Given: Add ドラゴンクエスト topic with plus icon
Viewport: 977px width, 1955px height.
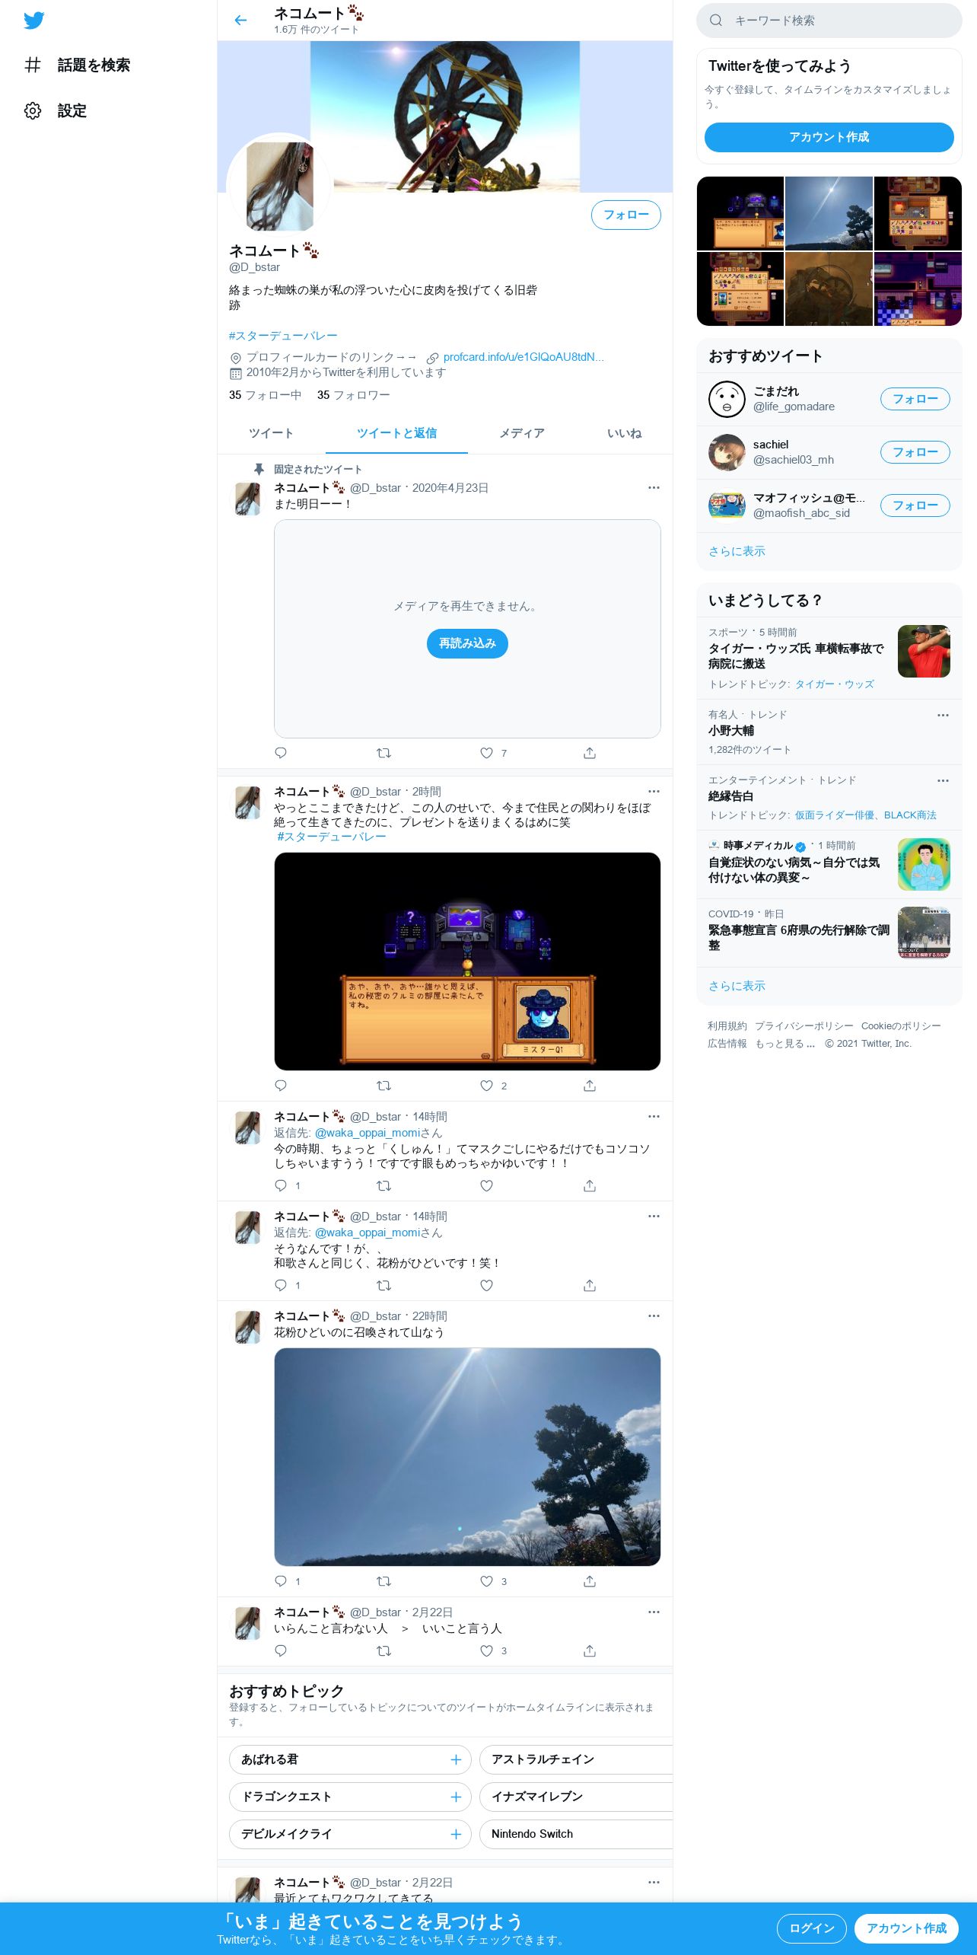Looking at the screenshot, I should 456,1797.
